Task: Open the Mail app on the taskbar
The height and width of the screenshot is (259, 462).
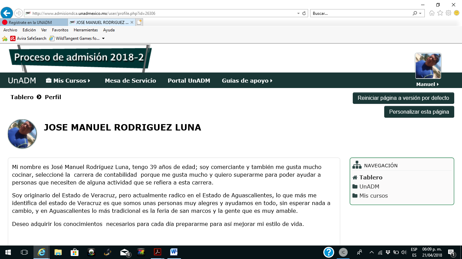Action: tap(125, 252)
